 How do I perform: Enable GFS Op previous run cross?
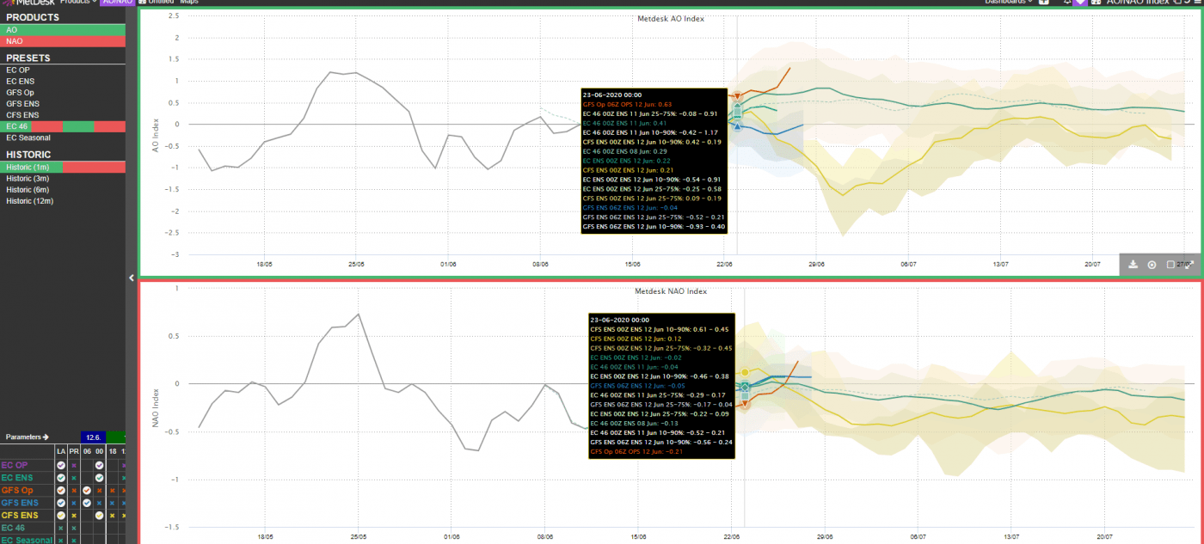pyautogui.click(x=74, y=490)
